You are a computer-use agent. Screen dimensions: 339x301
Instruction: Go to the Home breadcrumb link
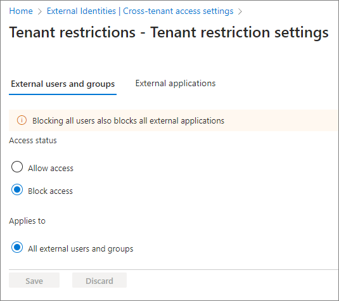(x=21, y=11)
